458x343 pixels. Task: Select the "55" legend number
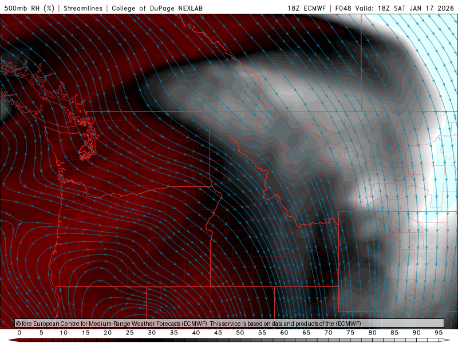click(262, 333)
